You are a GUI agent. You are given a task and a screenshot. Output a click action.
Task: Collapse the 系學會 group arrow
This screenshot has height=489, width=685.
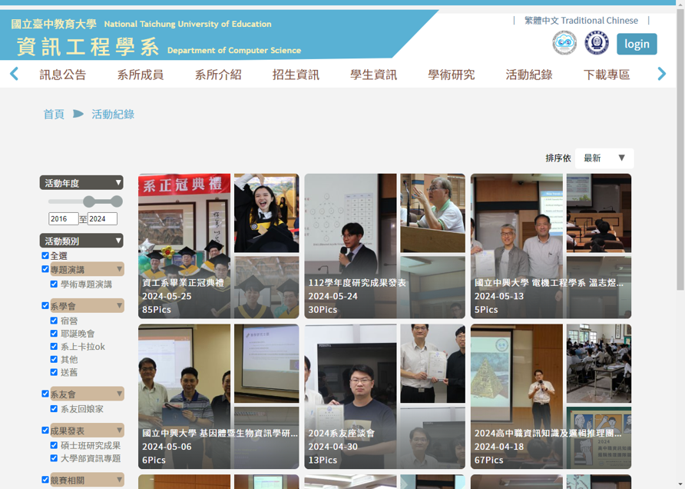click(x=119, y=306)
